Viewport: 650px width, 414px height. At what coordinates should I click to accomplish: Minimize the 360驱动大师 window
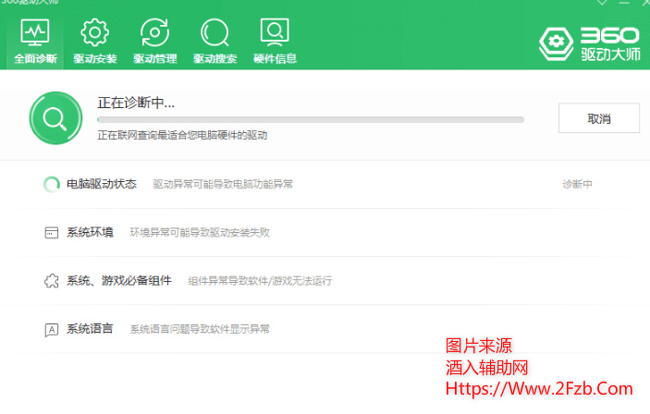point(624,3)
